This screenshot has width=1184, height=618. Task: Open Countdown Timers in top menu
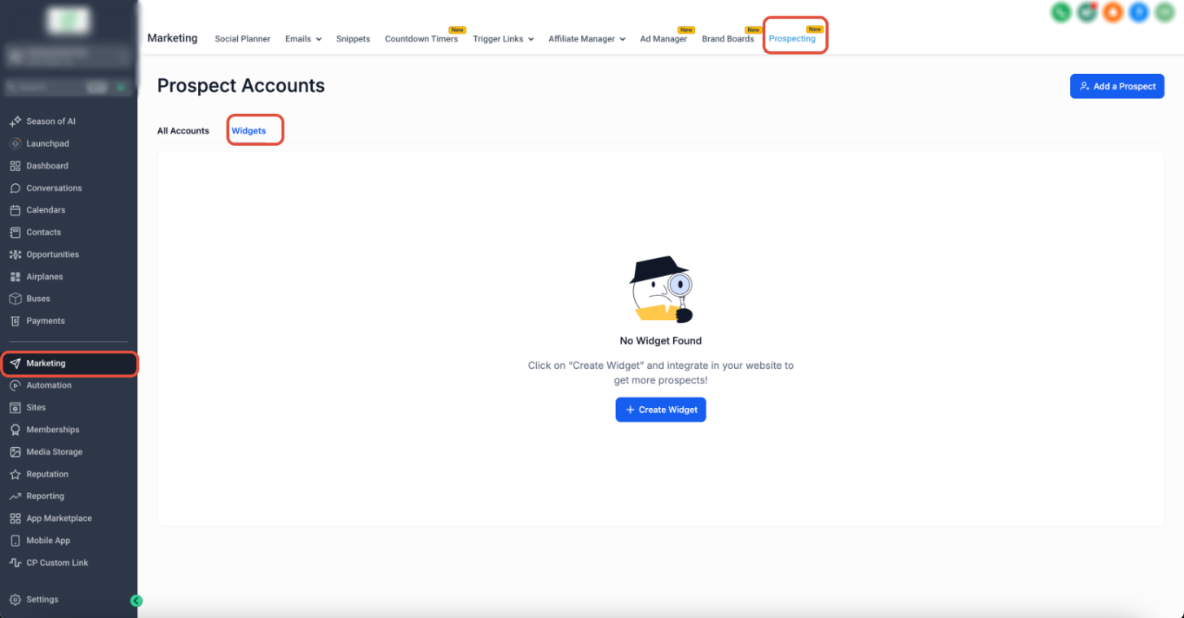click(421, 39)
